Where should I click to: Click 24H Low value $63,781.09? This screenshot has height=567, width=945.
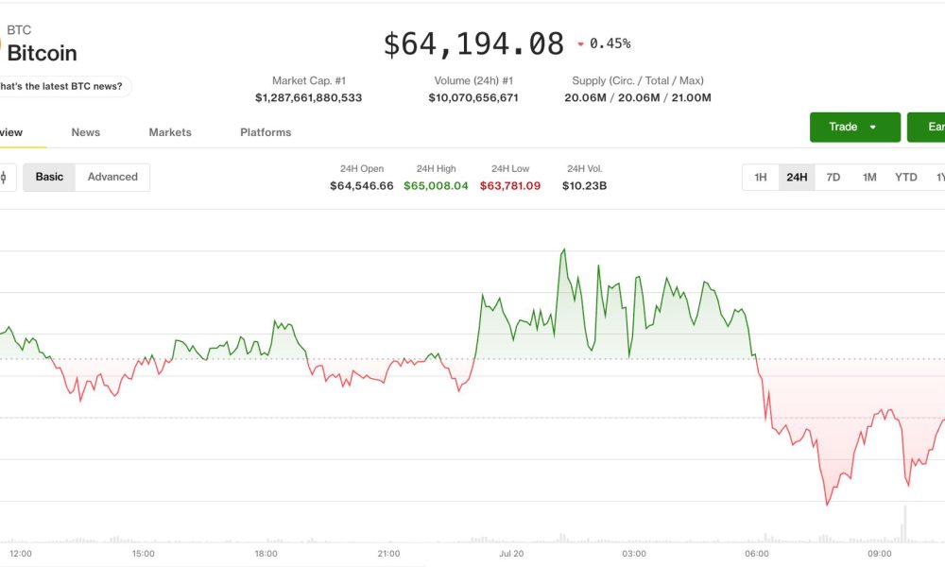click(510, 185)
